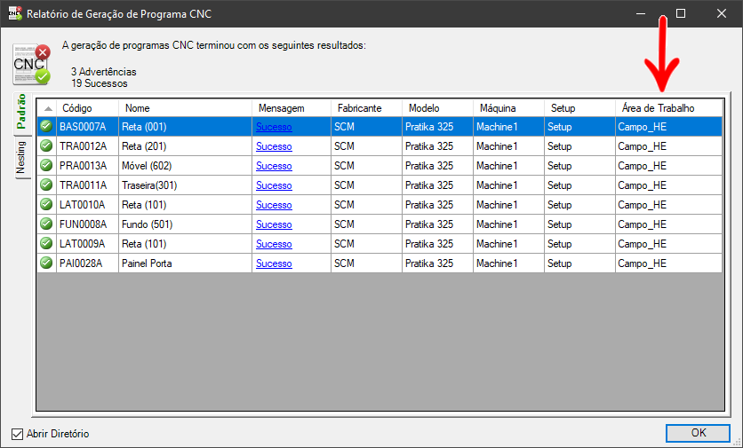Click the green check icon for LAT0009A
The width and height of the screenshot is (743, 448).
pyautogui.click(x=46, y=243)
